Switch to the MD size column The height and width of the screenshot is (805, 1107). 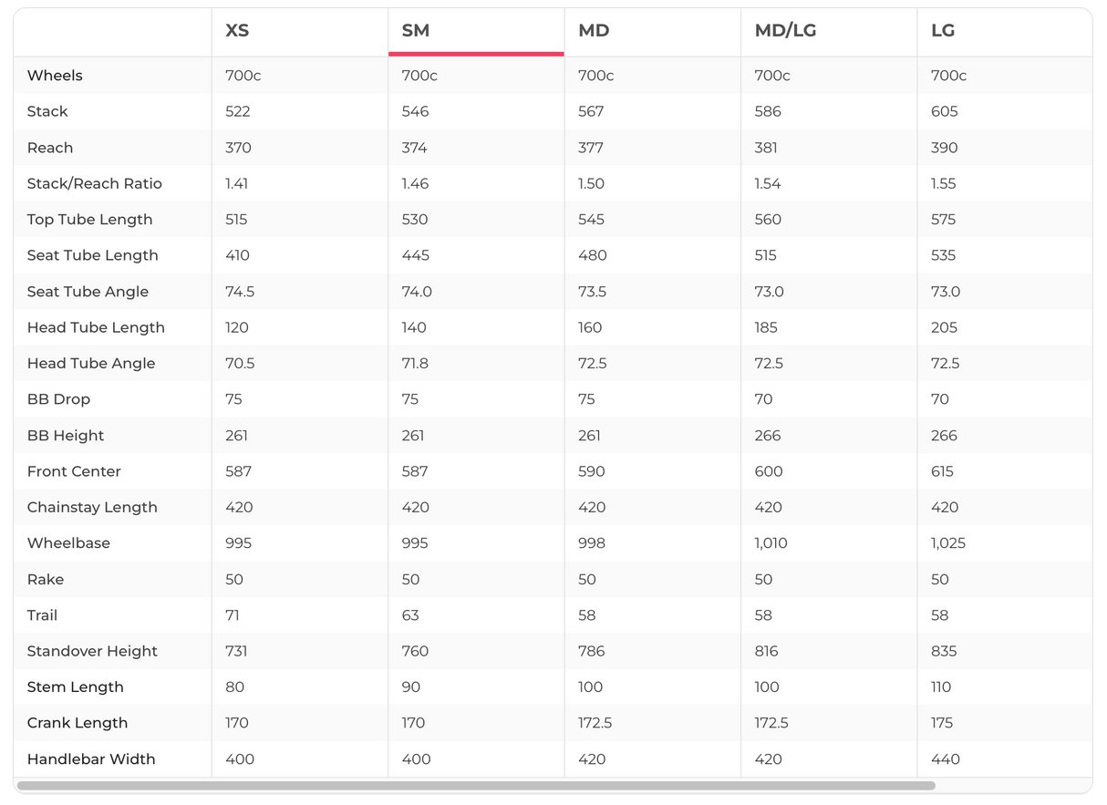pyautogui.click(x=594, y=31)
